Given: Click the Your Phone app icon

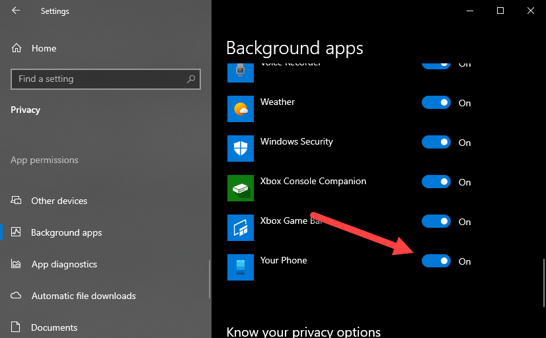Looking at the screenshot, I should pyautogui.click(x=241, y=267).
